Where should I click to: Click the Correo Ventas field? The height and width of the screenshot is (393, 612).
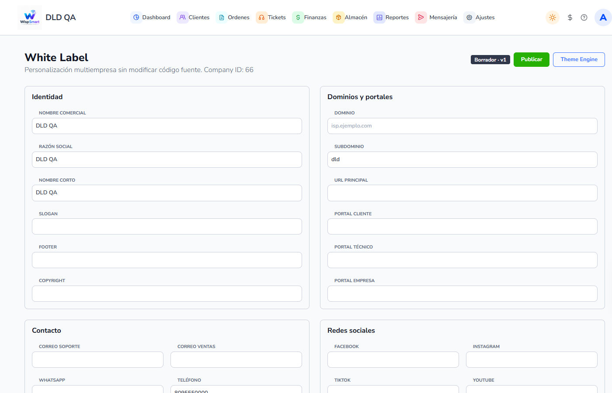click(x=236, y=359)
